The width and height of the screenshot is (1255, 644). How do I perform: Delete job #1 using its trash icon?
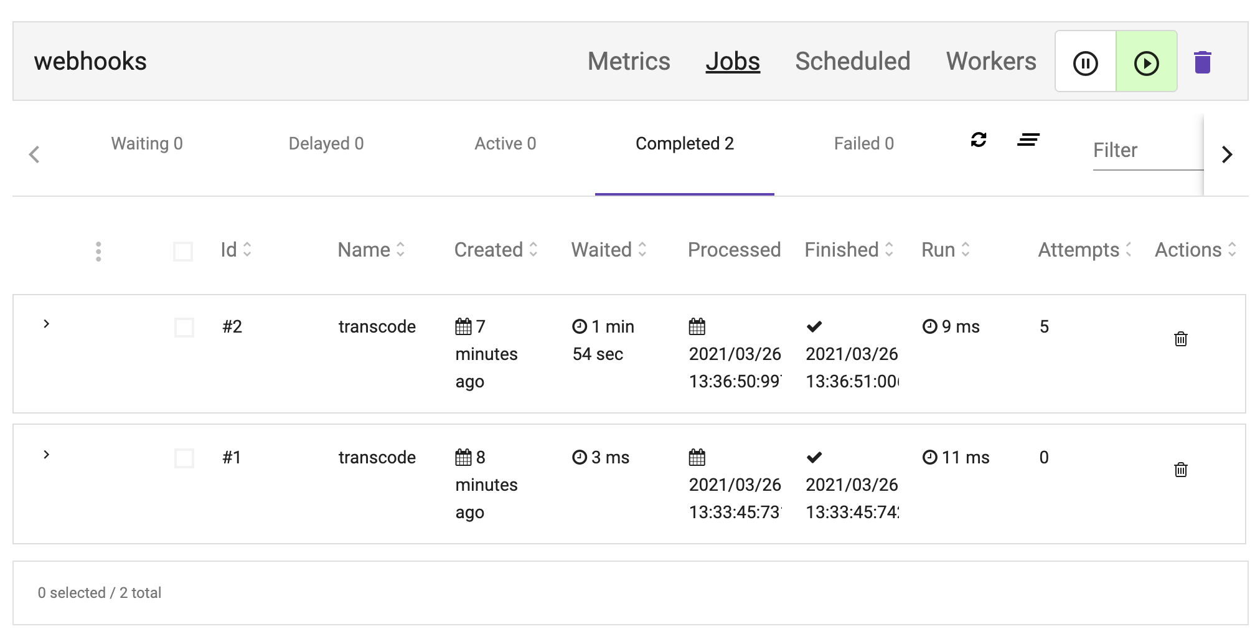pyautogui.click(x=1180, y=470)
